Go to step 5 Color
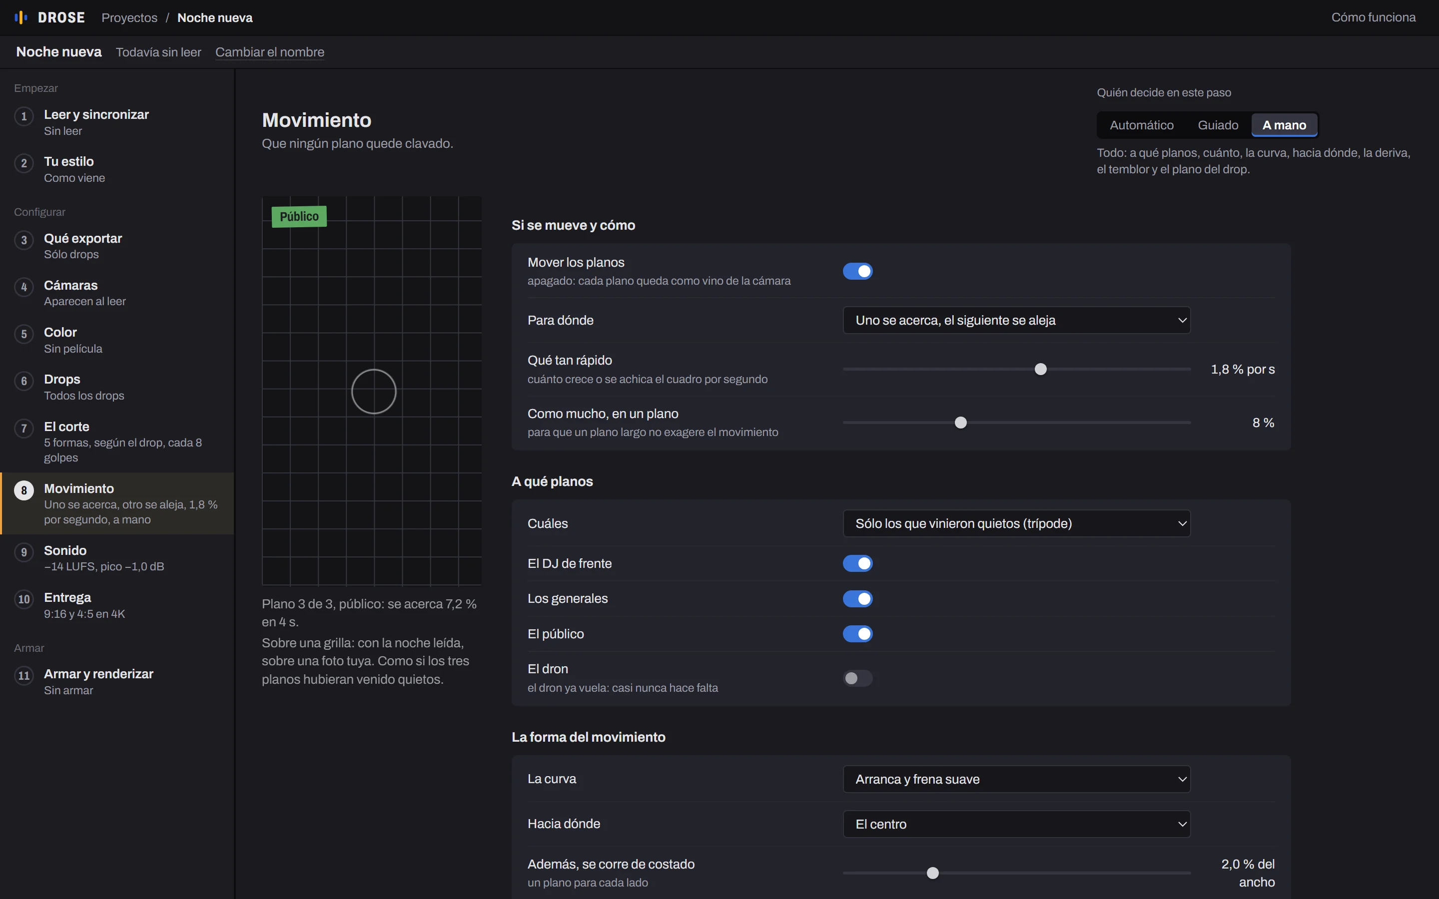Screen dimensions: 1439x899 pos(117,340)
